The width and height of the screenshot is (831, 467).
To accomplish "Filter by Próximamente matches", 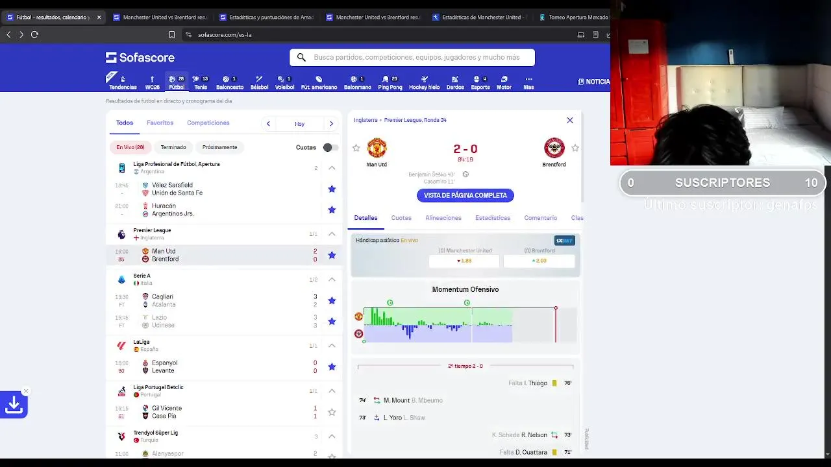I will click(219, 147).
